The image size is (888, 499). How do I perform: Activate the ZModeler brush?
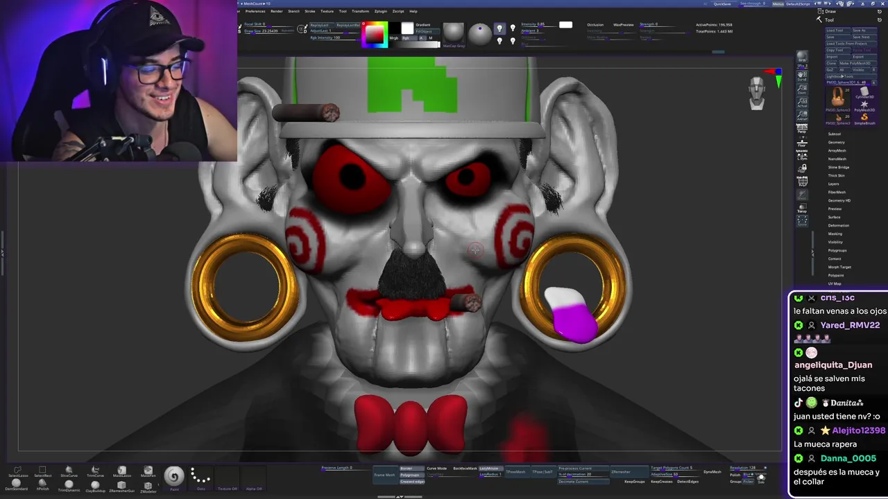148,486
